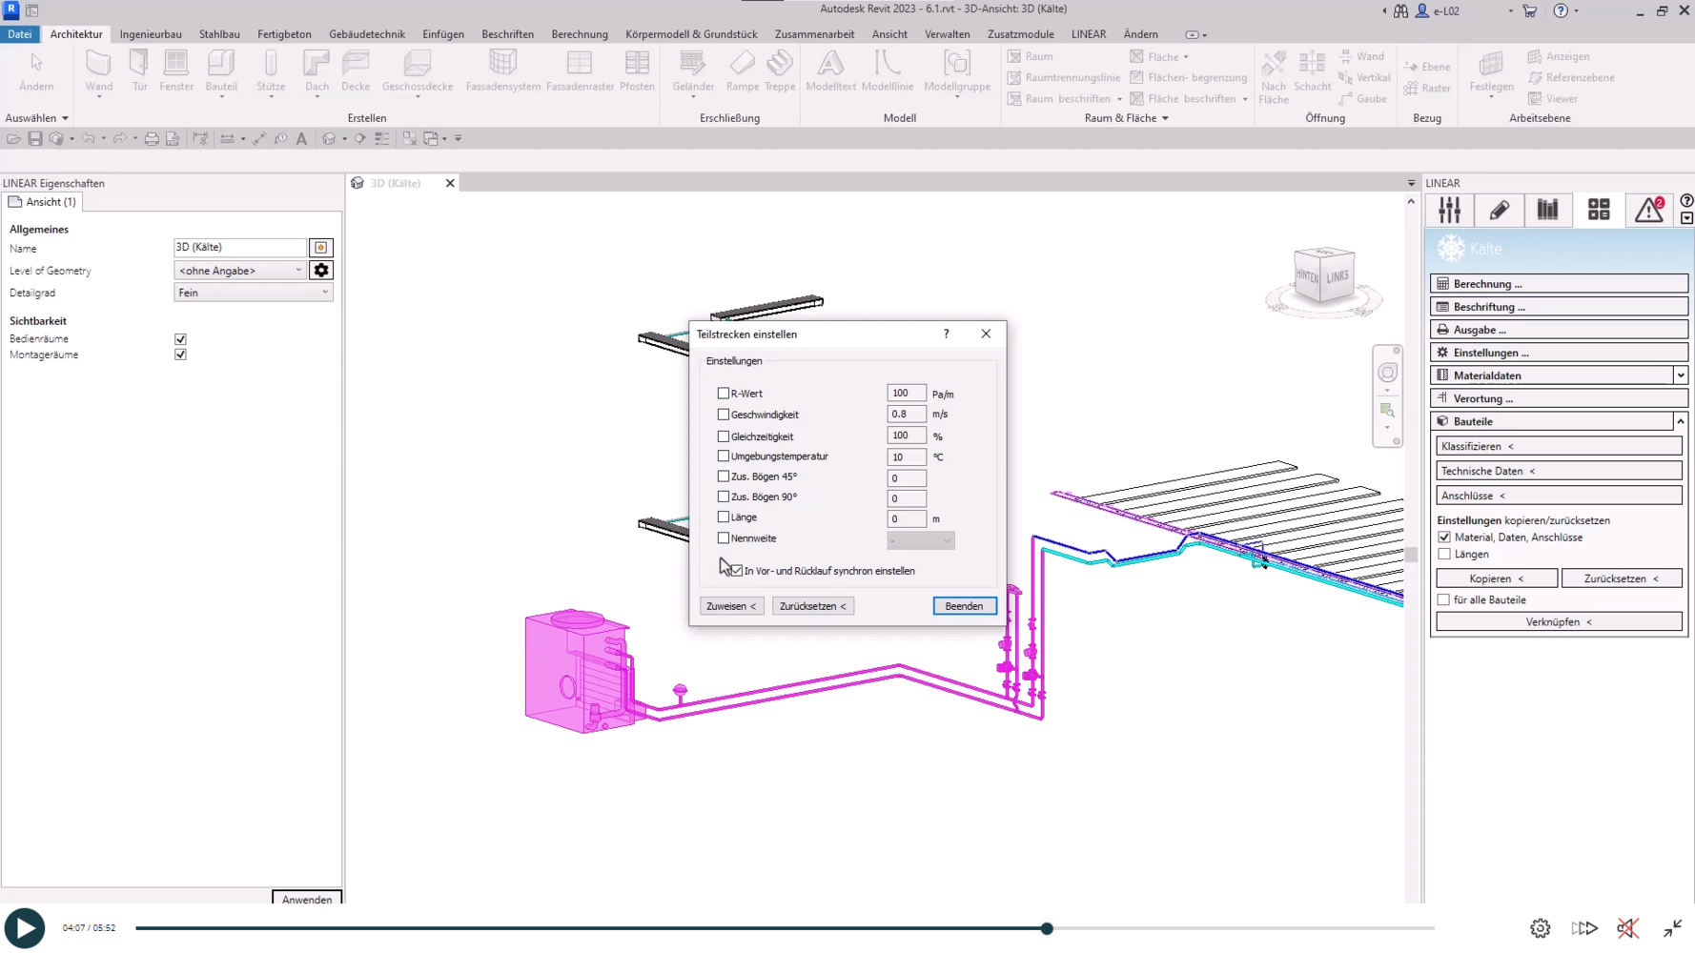Click the Beenden button

tap(964, 606)
